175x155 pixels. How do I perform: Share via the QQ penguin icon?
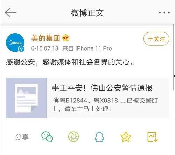point(99,137)
